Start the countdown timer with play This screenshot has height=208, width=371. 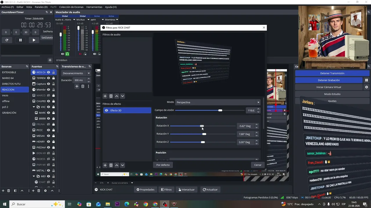(x=34, y=40)
